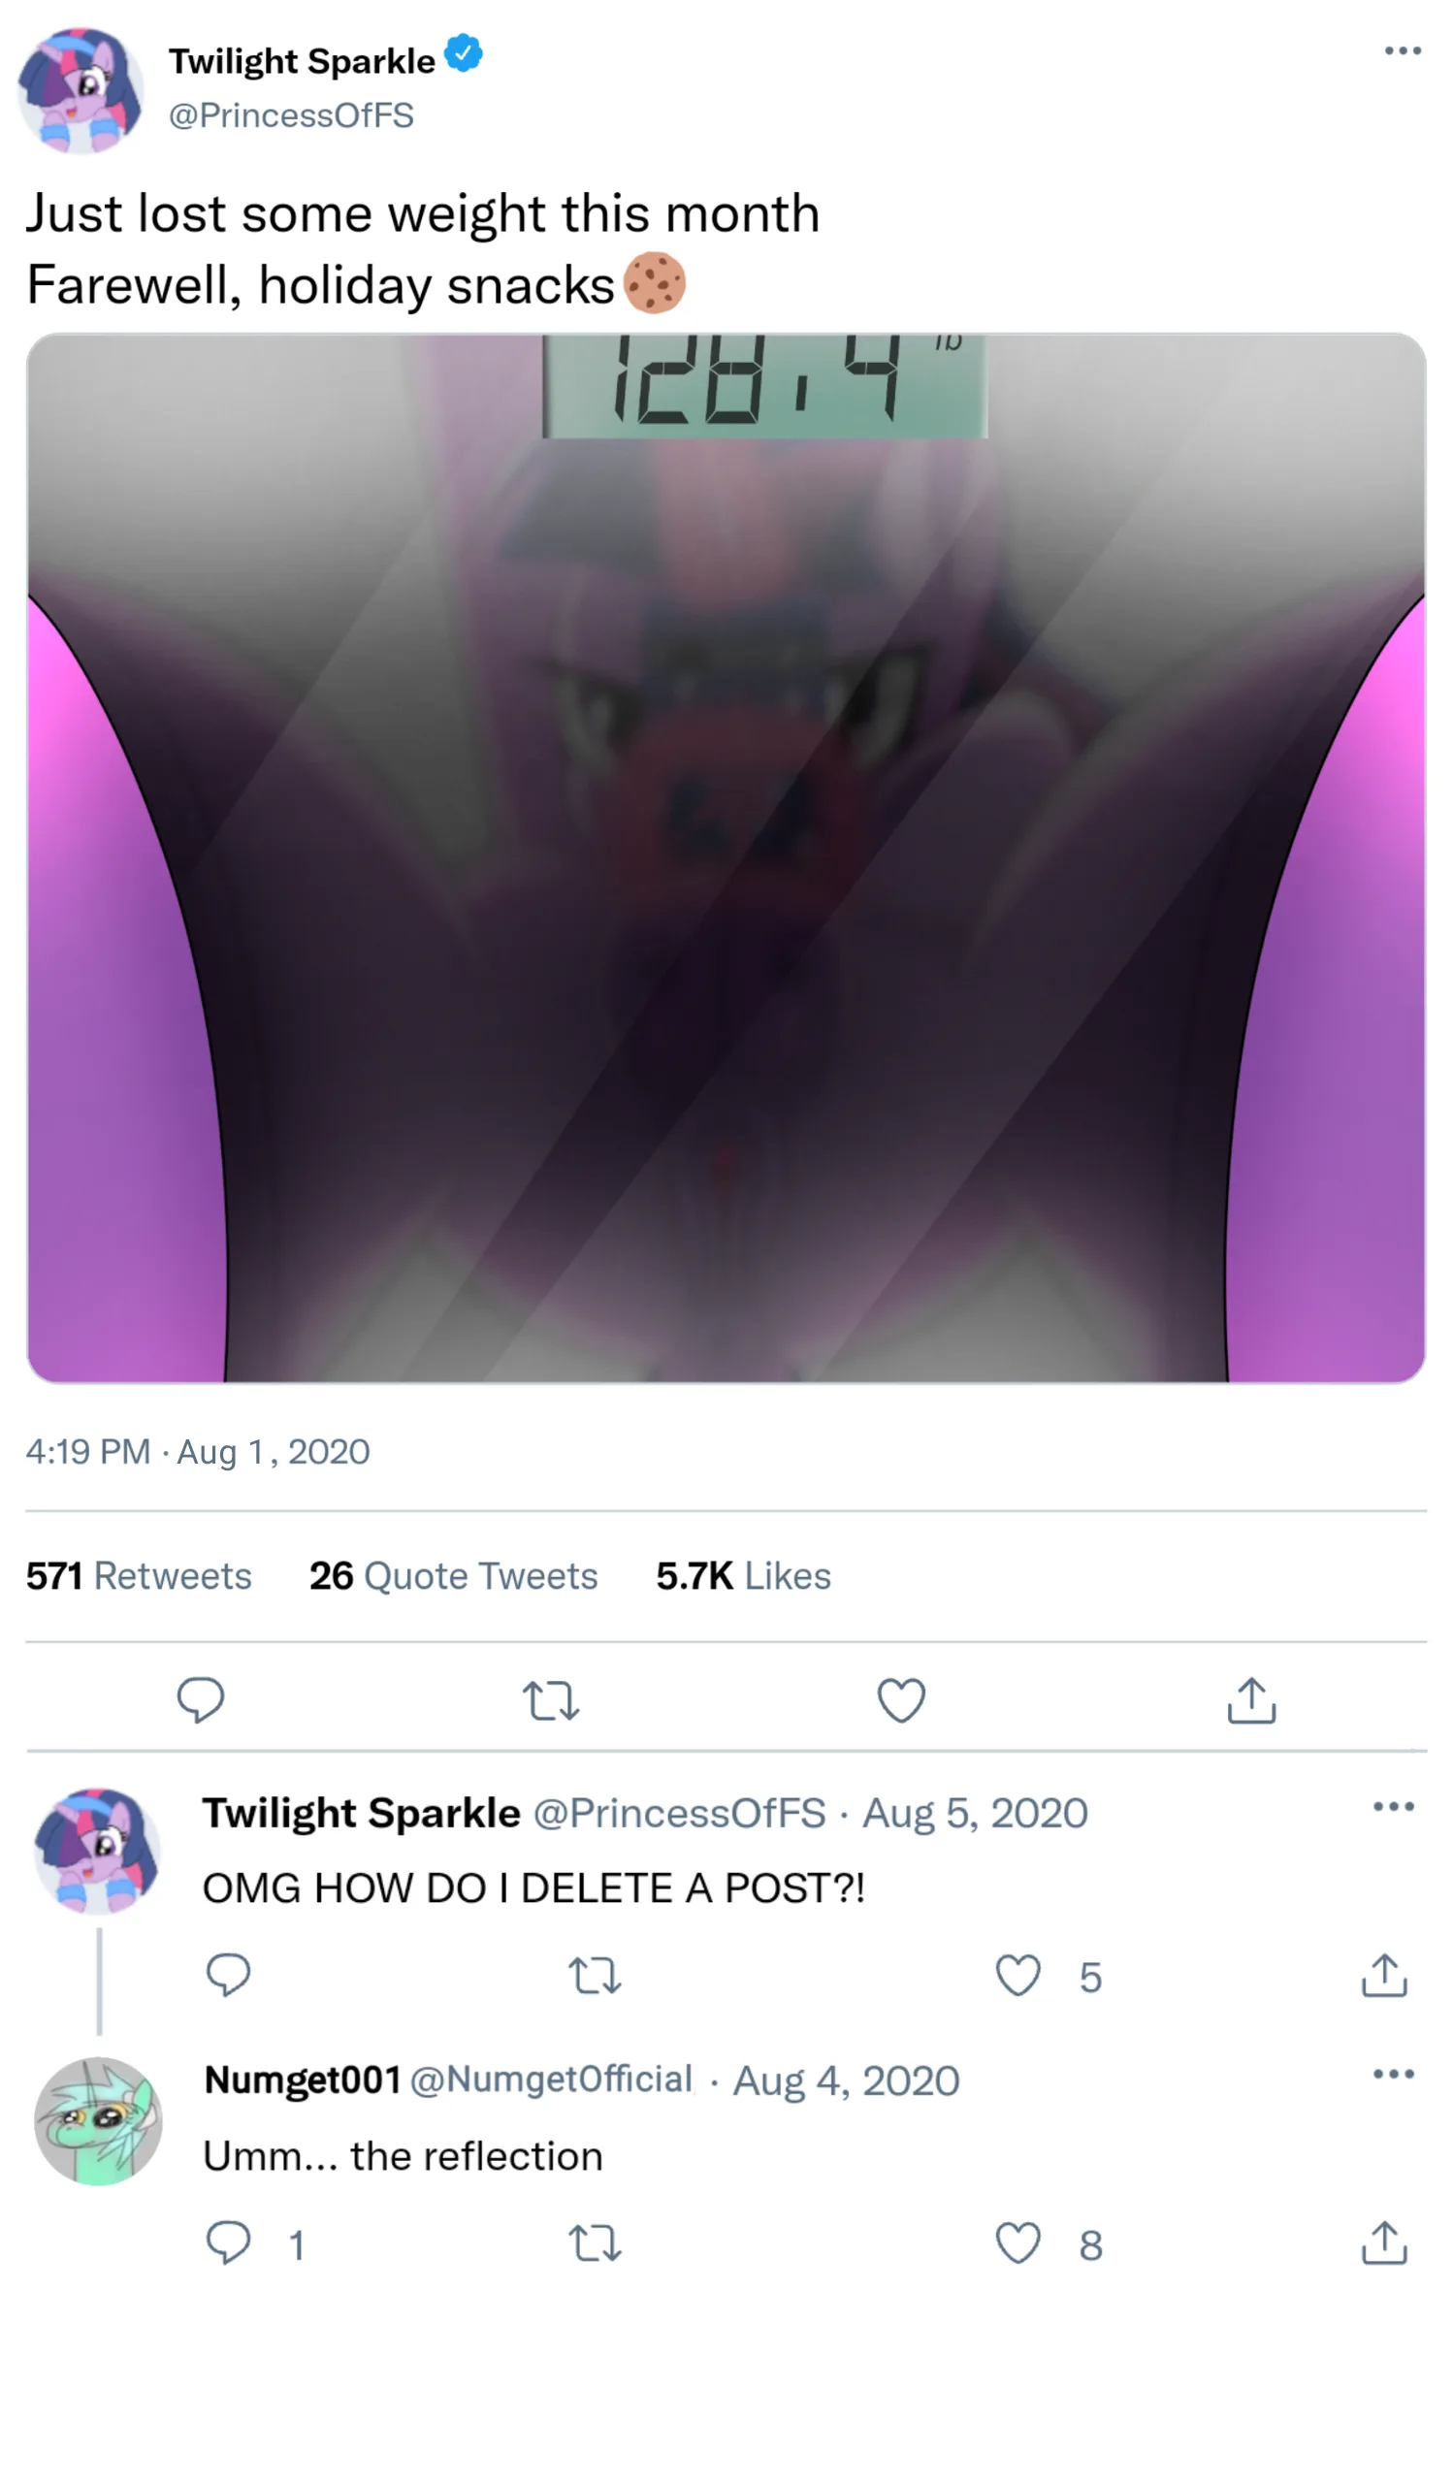Open more options on DELETE A POST reply
Screen dimensions: 1453x2483
point(1393,1806)
